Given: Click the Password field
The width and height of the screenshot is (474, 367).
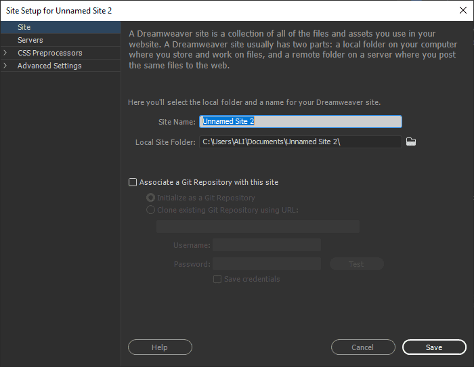Looking at the screenshot, I should [x=267, y=264].
